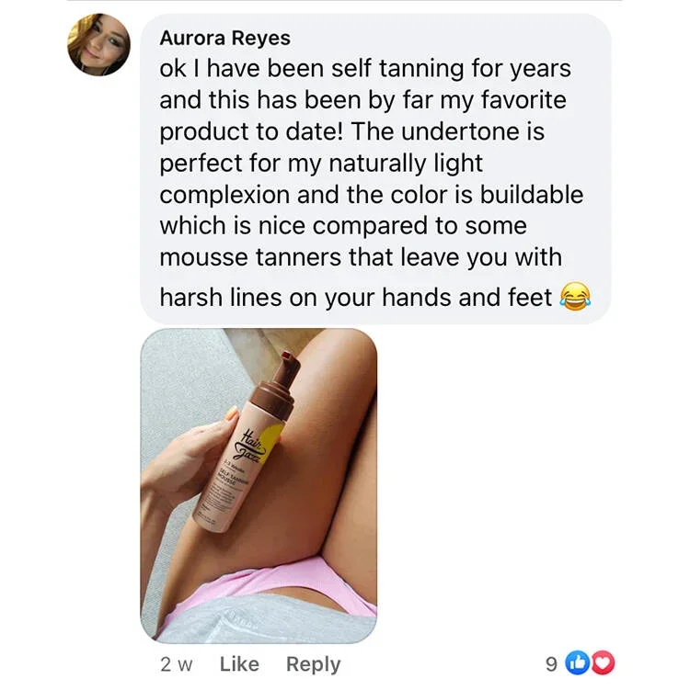Click the word 'buildable' in the comment
This screenshot has width=690, height=690.
(x=532, y=195)
